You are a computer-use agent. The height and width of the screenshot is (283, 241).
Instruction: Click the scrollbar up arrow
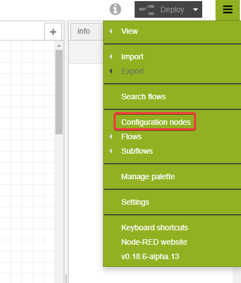click(59, 46)
